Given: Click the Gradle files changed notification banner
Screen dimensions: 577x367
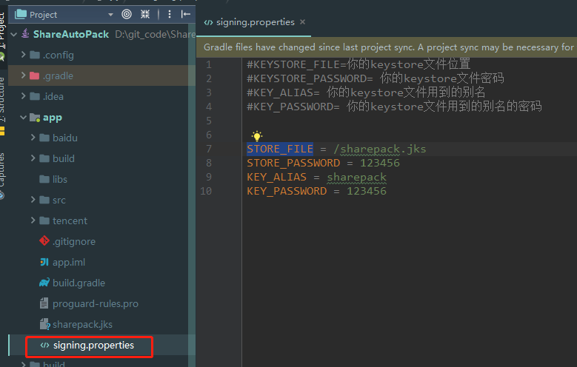Looking at the screenshot, I should (387, 47).
